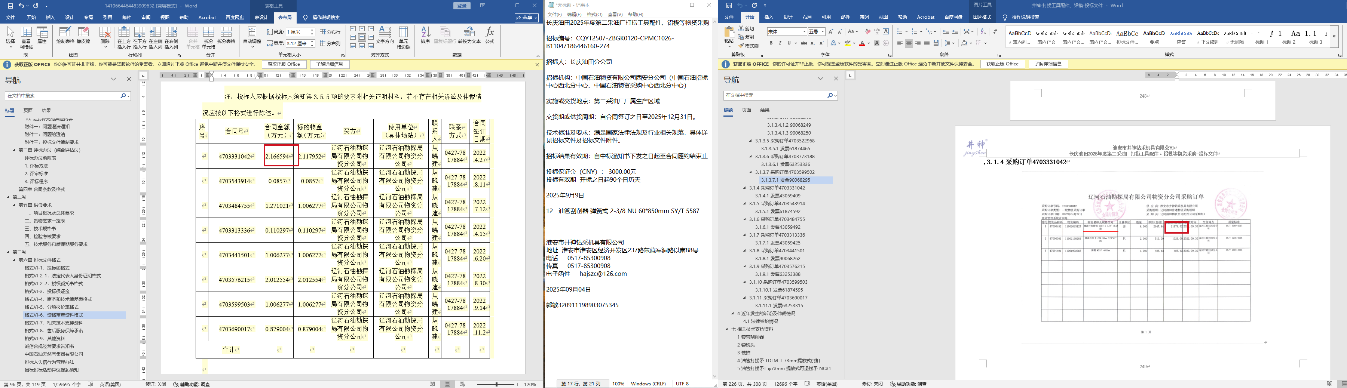Toggle justify alignment in right Word paragraph group
This screenshot has height=388, width=1347.
point(927,43)
